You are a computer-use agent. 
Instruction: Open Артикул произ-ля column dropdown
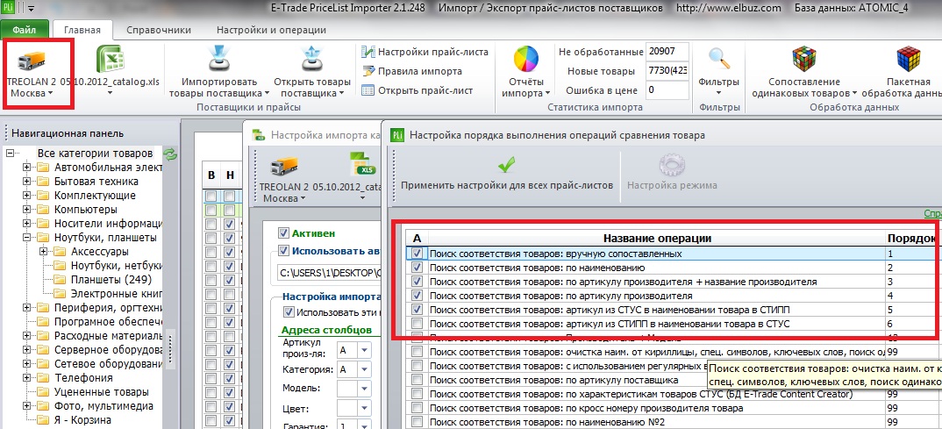pyautogui.click(x=364, y=350)
